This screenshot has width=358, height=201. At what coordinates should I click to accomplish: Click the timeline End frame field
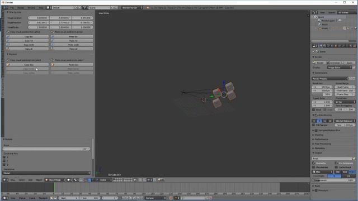(x=90, y=198)
